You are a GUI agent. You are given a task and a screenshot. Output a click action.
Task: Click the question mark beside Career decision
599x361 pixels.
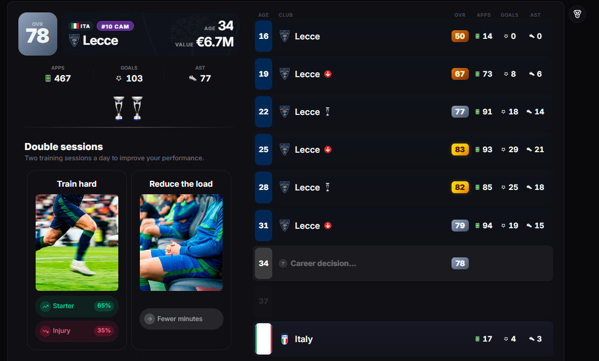(282, 263)
